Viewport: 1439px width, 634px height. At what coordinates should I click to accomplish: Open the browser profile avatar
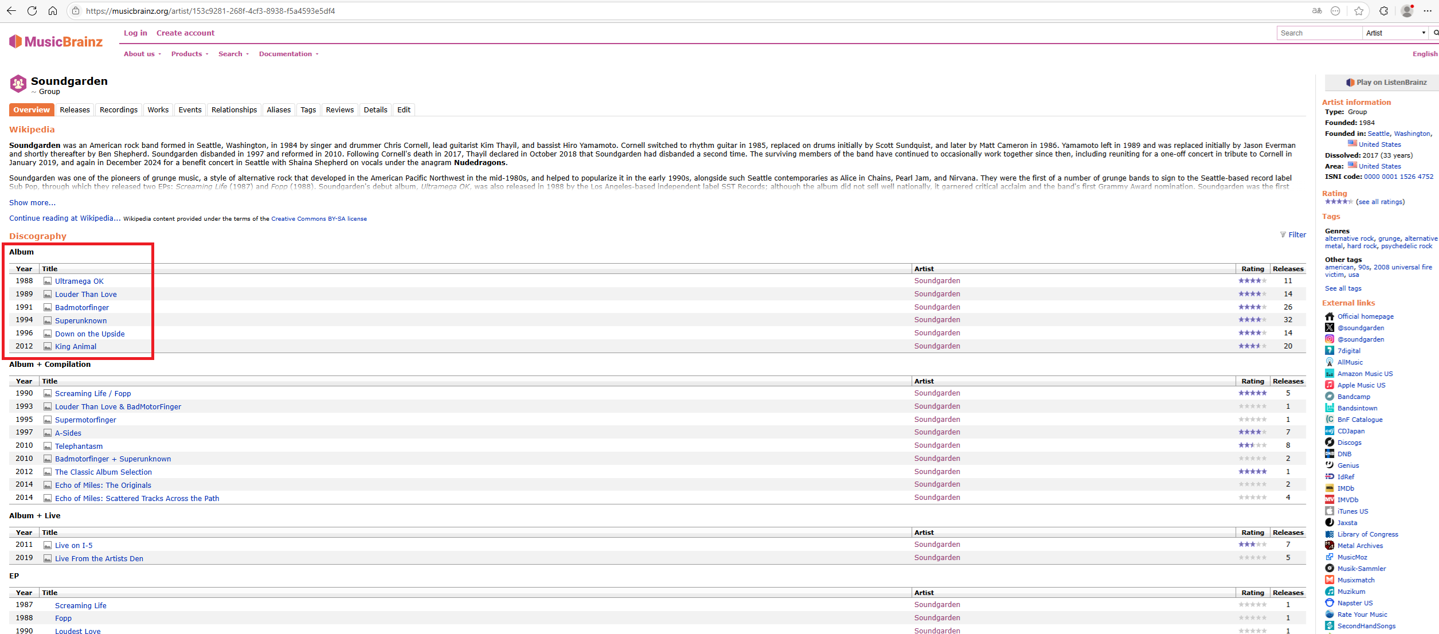(1407, 11)
